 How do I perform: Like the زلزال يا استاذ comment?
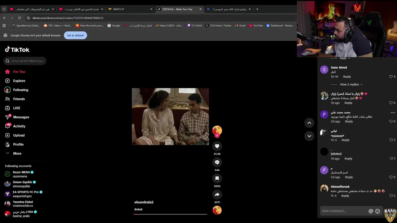pos(391,103)
